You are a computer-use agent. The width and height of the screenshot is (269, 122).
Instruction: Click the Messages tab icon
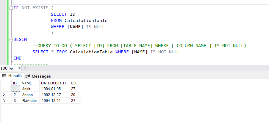[x=28, y=76]
